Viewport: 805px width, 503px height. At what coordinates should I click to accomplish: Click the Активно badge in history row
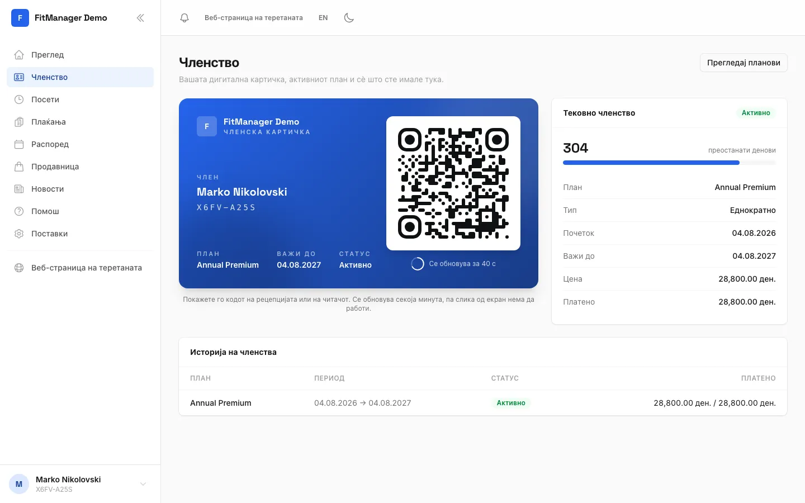(511, 403)
